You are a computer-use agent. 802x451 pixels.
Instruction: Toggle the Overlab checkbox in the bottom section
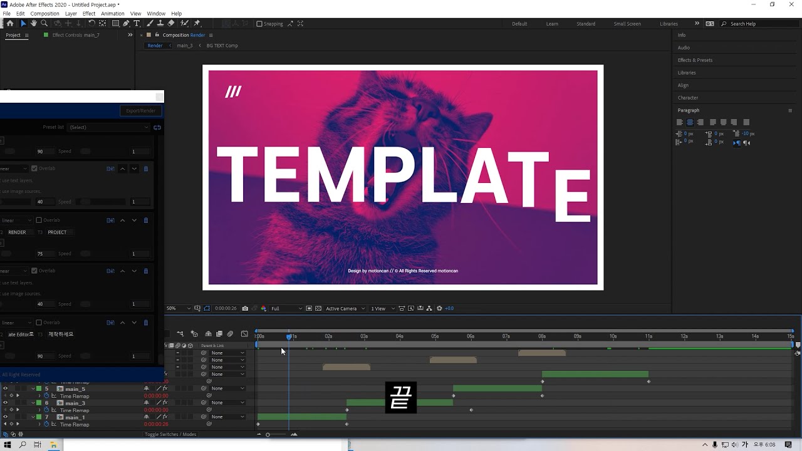[x=39, y=323]
